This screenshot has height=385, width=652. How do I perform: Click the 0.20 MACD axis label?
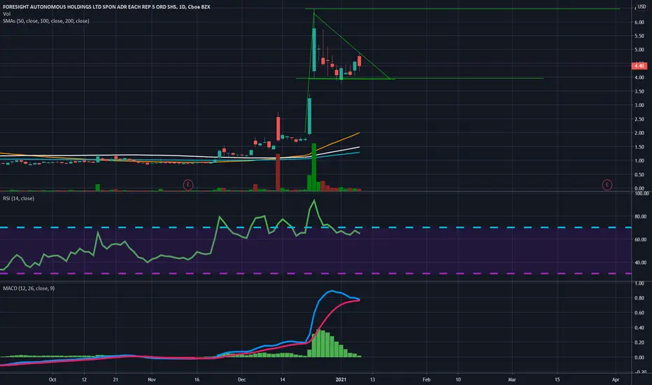pos(639,342)
